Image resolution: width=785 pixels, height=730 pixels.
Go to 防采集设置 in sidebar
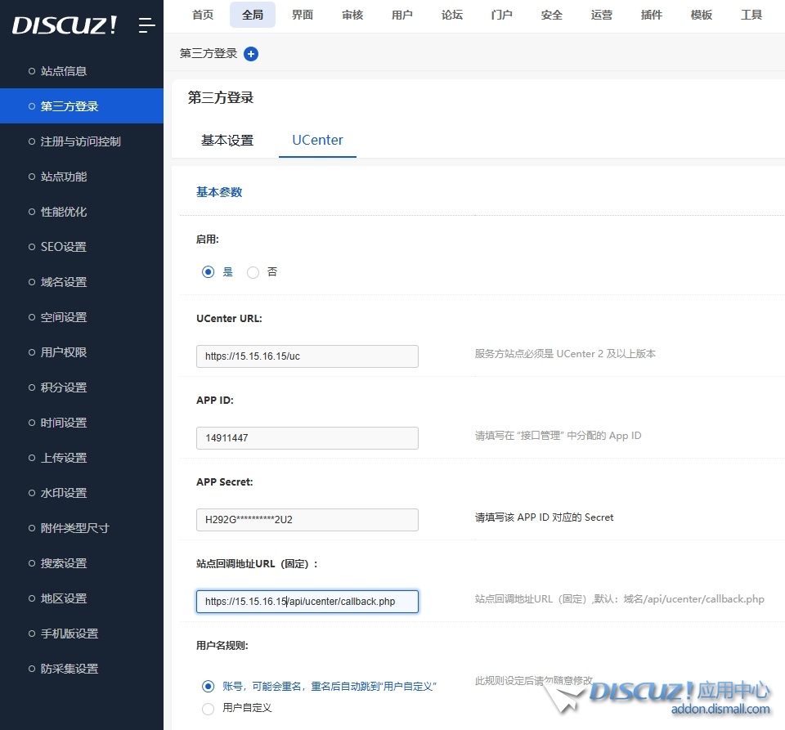(82, 669)
